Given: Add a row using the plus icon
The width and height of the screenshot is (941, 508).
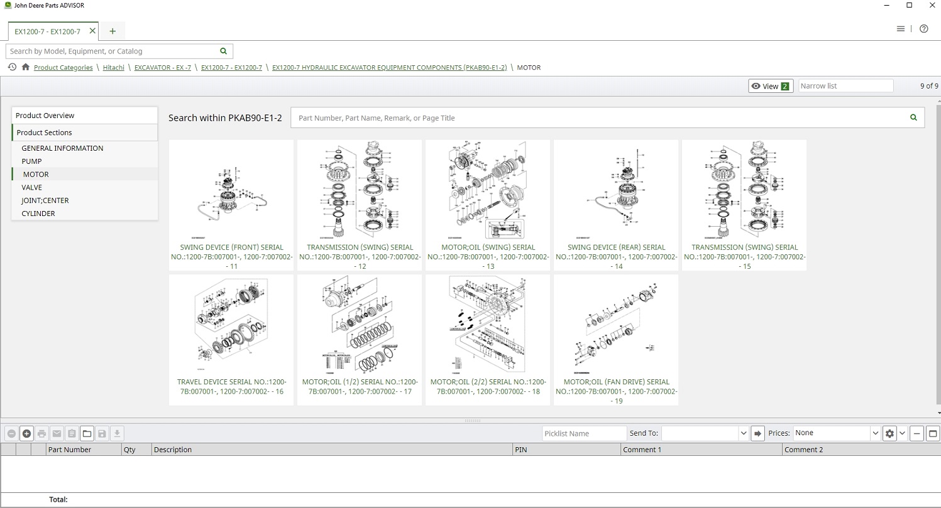Looking at the screenshot, I should point(26,433).
